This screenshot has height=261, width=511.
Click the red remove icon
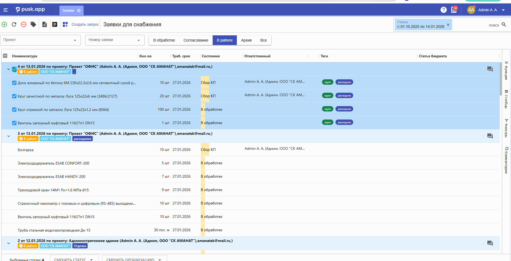pos(24,24)
